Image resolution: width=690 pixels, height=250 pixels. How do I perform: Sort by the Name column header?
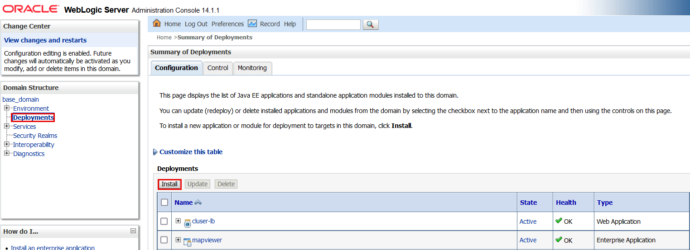coord(183,203)
